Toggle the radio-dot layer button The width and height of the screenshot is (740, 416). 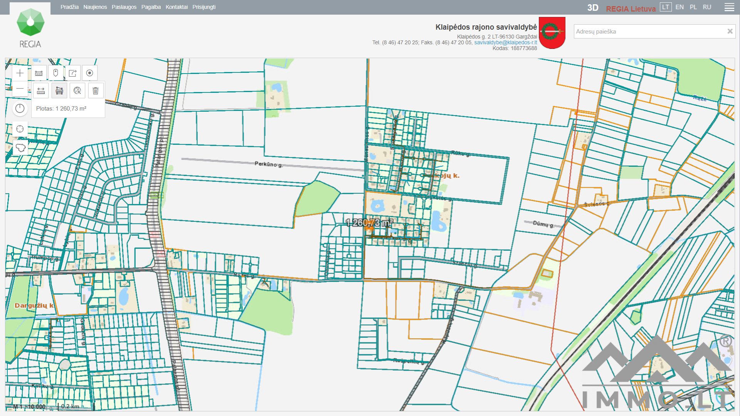tap(89, 73)
